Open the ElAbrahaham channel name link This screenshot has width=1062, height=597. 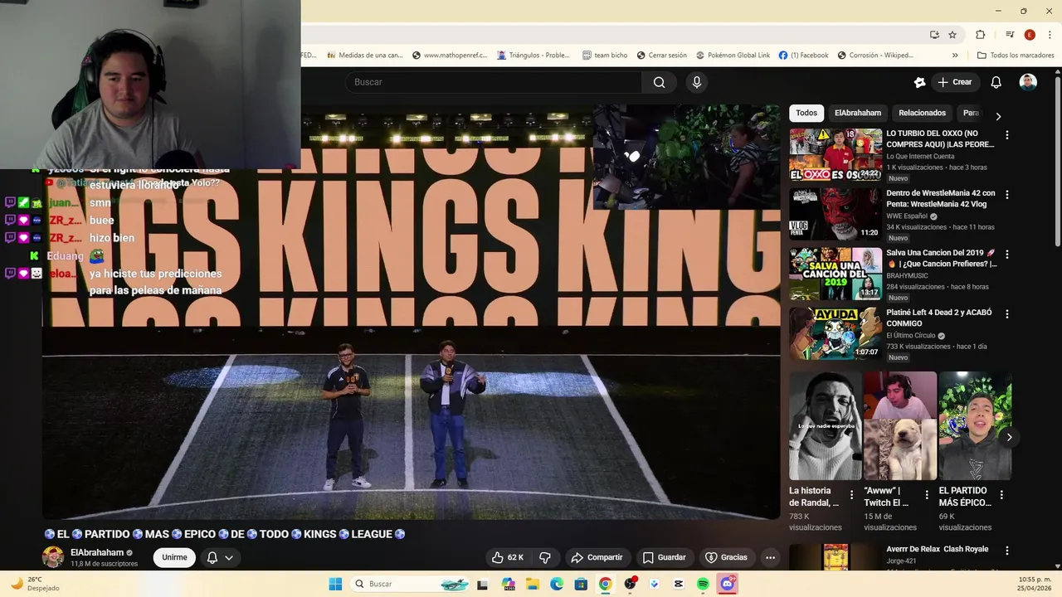point(97,552)
